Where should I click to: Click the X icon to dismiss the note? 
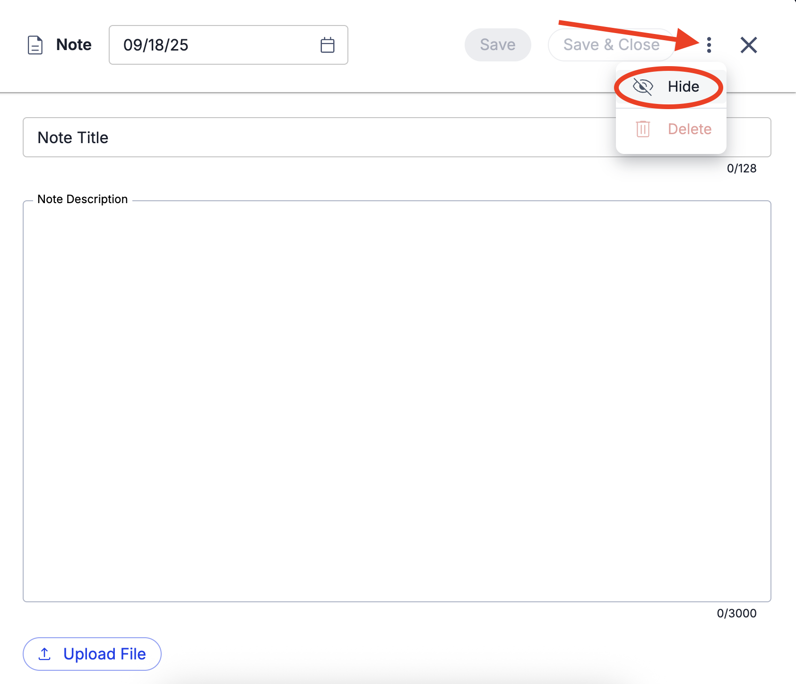pyautogui.click(x=749, y=45)
